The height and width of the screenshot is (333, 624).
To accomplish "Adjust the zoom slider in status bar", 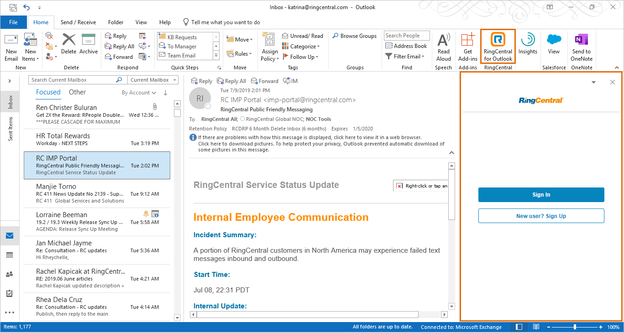I will pyautogui.click(x=575, y=327).
